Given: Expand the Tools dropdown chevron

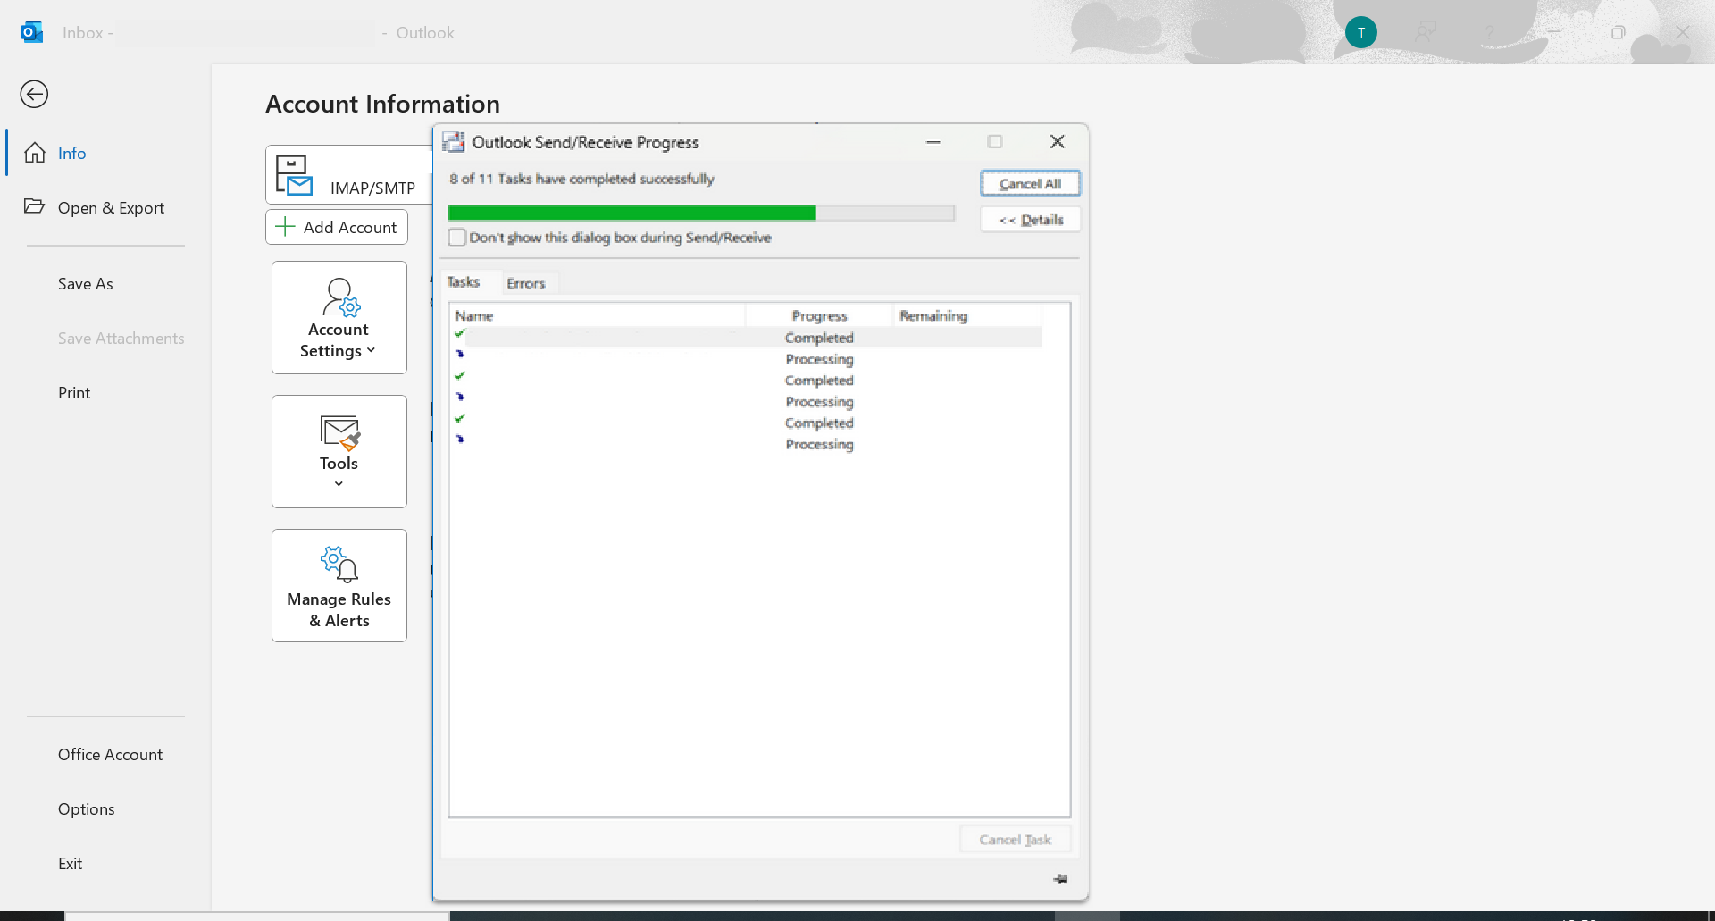Looking at the screenshot, I should [339, 483].
